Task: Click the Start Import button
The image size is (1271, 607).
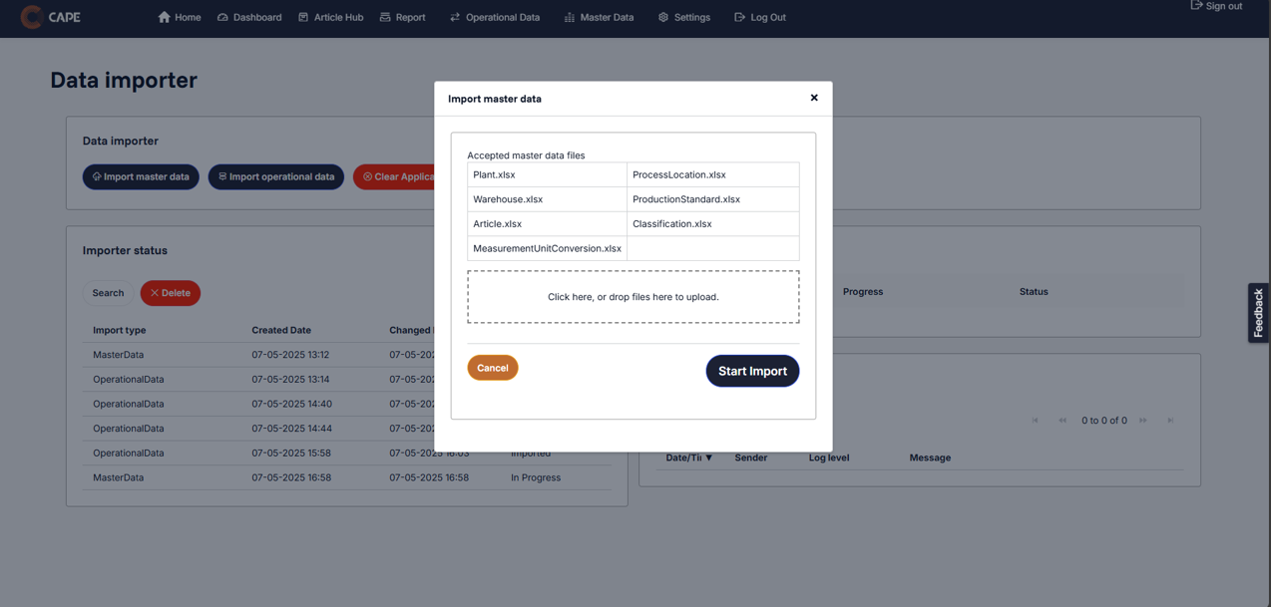Action: click(752, 371)
